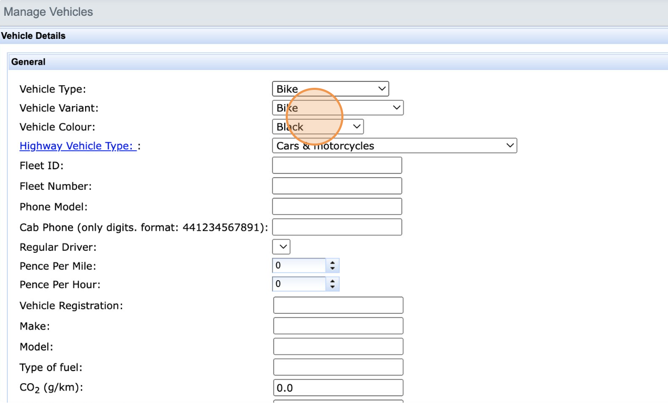The height and width of the screenshot is (410, 668).
Task: Click the Vehicle Registration field
Action: coord(338,305)
